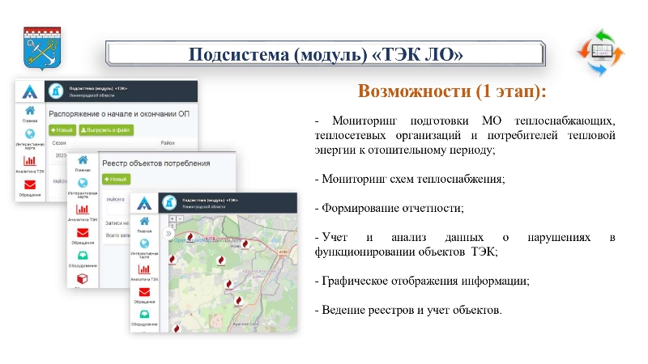Click the Район column label in Распоряжение window
This screenshot has width=648, height=364.
pos(168,143)
